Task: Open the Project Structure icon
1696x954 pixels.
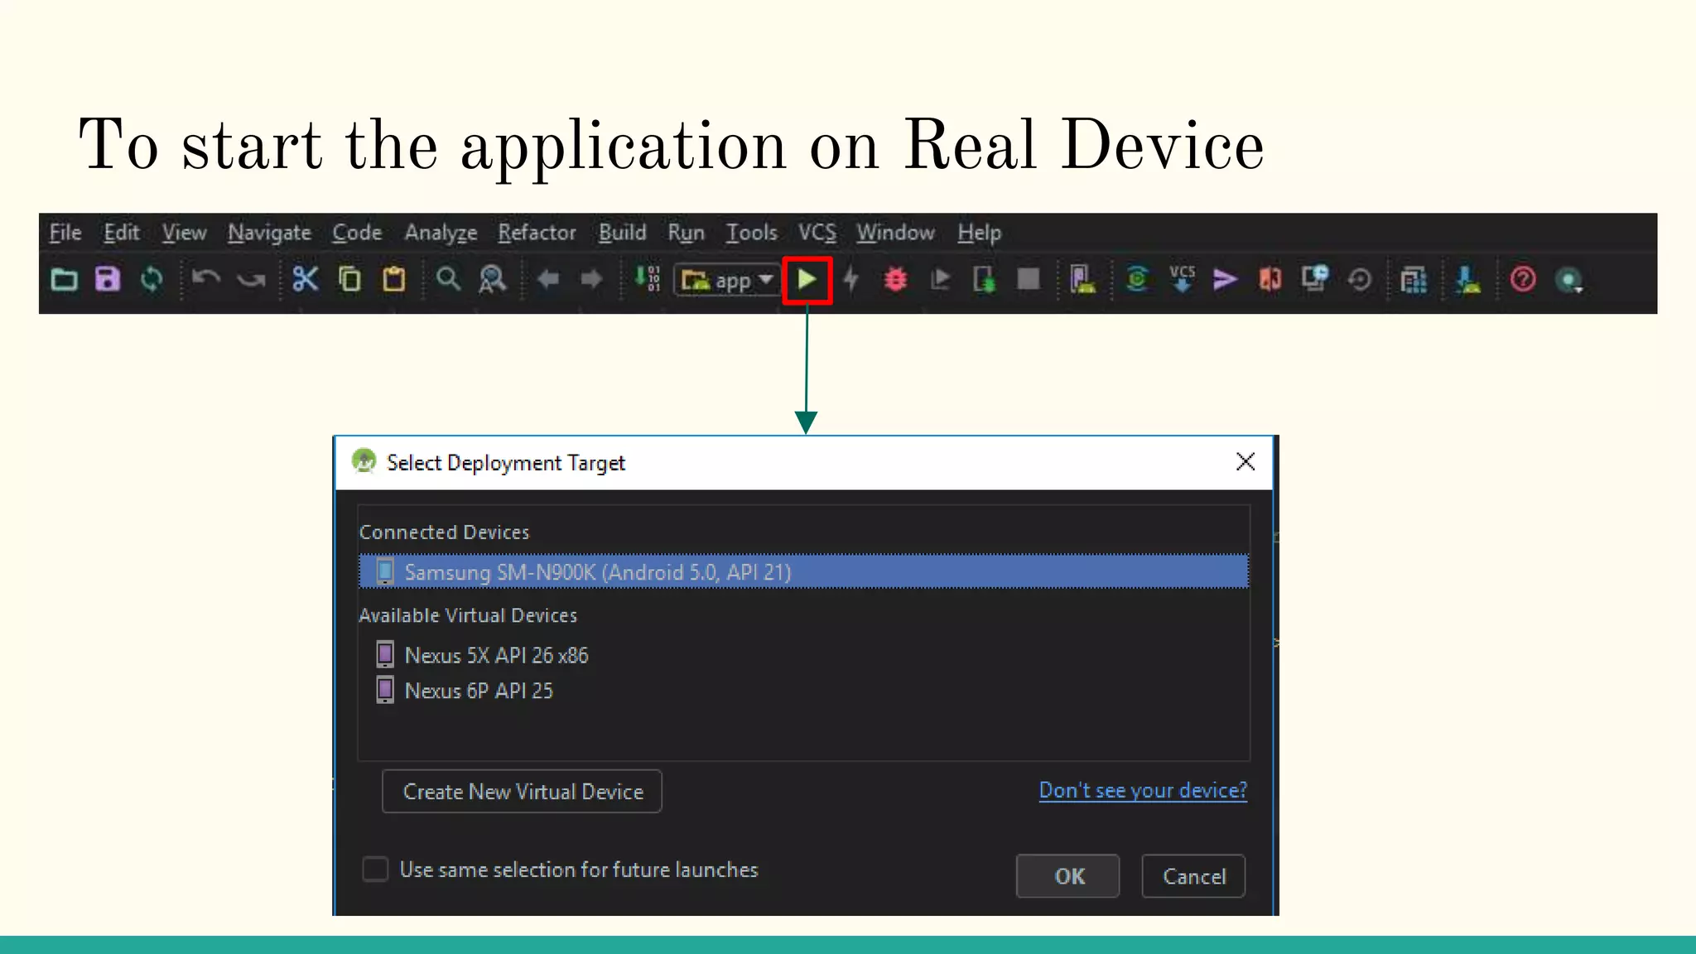Action: coord(1414,280)
